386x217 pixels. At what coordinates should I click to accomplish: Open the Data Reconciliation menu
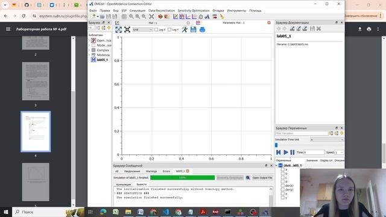click(162, 11)
